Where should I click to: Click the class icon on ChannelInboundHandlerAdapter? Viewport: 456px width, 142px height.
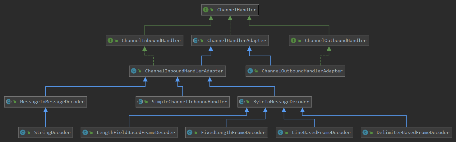(133, 71)
